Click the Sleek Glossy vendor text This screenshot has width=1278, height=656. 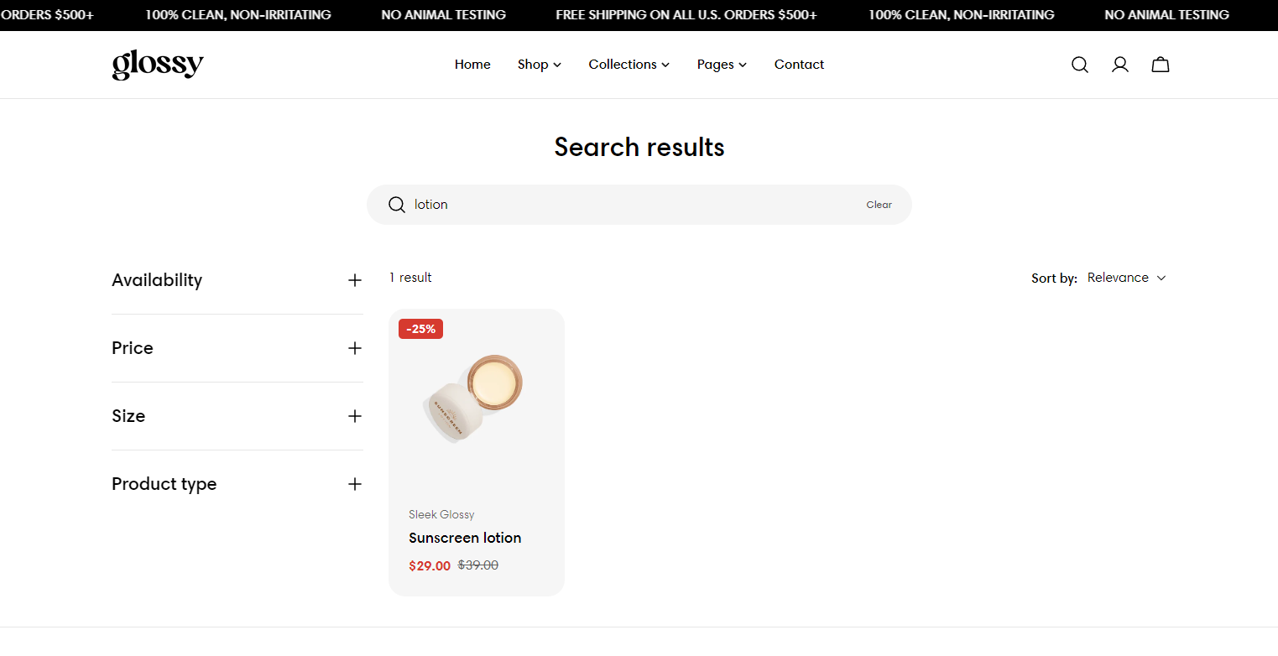pyautogui.click(x=441, y=514)
